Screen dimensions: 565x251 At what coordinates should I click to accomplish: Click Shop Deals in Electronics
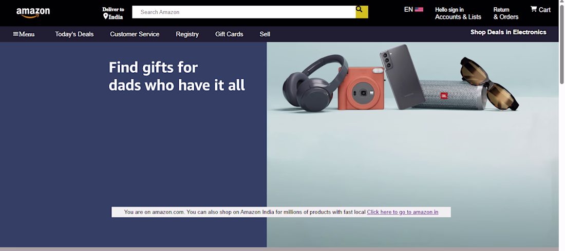pyautogui.click(x=508, y=32)
